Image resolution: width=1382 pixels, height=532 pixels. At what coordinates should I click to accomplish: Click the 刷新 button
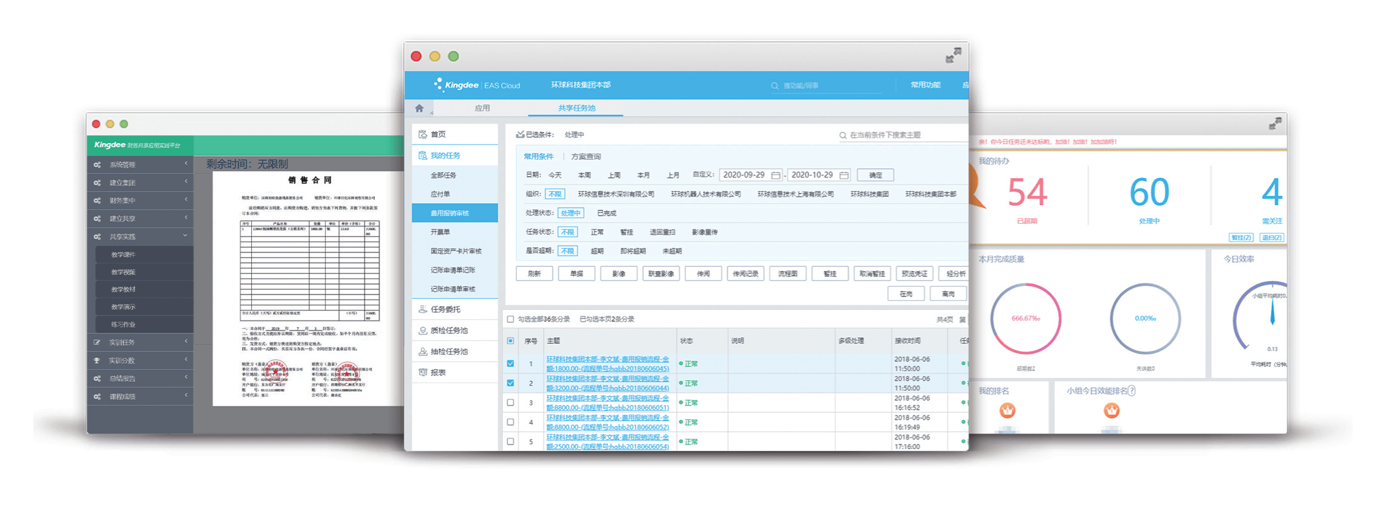(534, 274)
